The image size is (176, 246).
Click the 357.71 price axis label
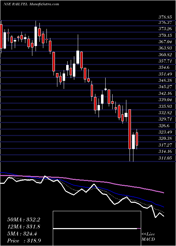click(x=165, y=61)
